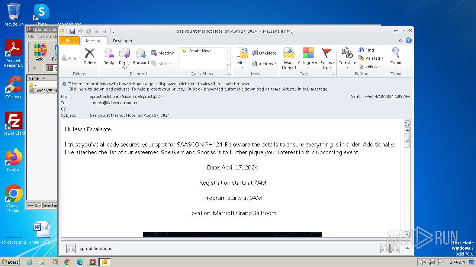Click Sprout Solutions sender name in header

(x=126, y=96)
